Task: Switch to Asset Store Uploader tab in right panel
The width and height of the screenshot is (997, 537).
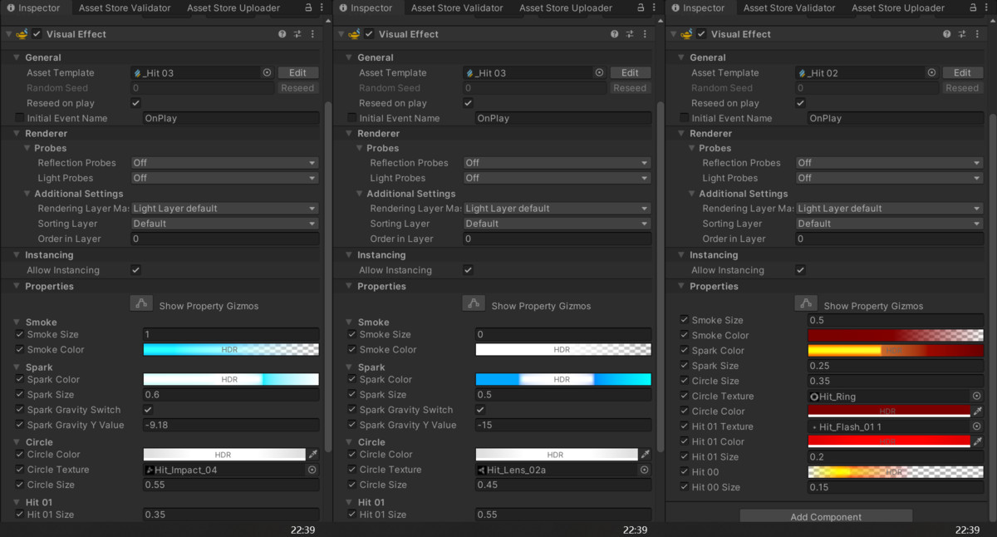Action: coord(898,7)
